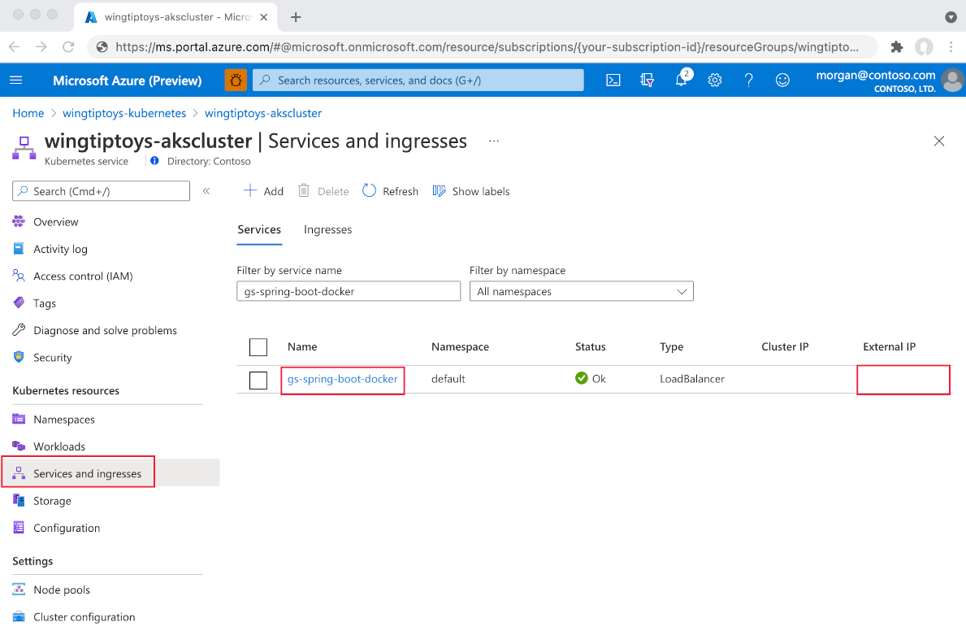Open the gs-spring-boot-docker service link
The width and height of the screenshot is (966, 631).
coord(341,379)
